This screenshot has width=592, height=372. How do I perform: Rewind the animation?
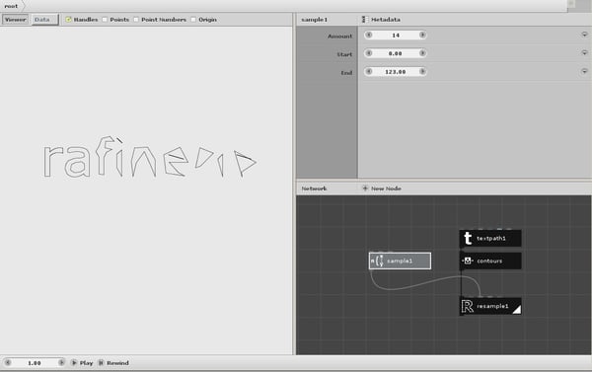(x=113, y=363)
